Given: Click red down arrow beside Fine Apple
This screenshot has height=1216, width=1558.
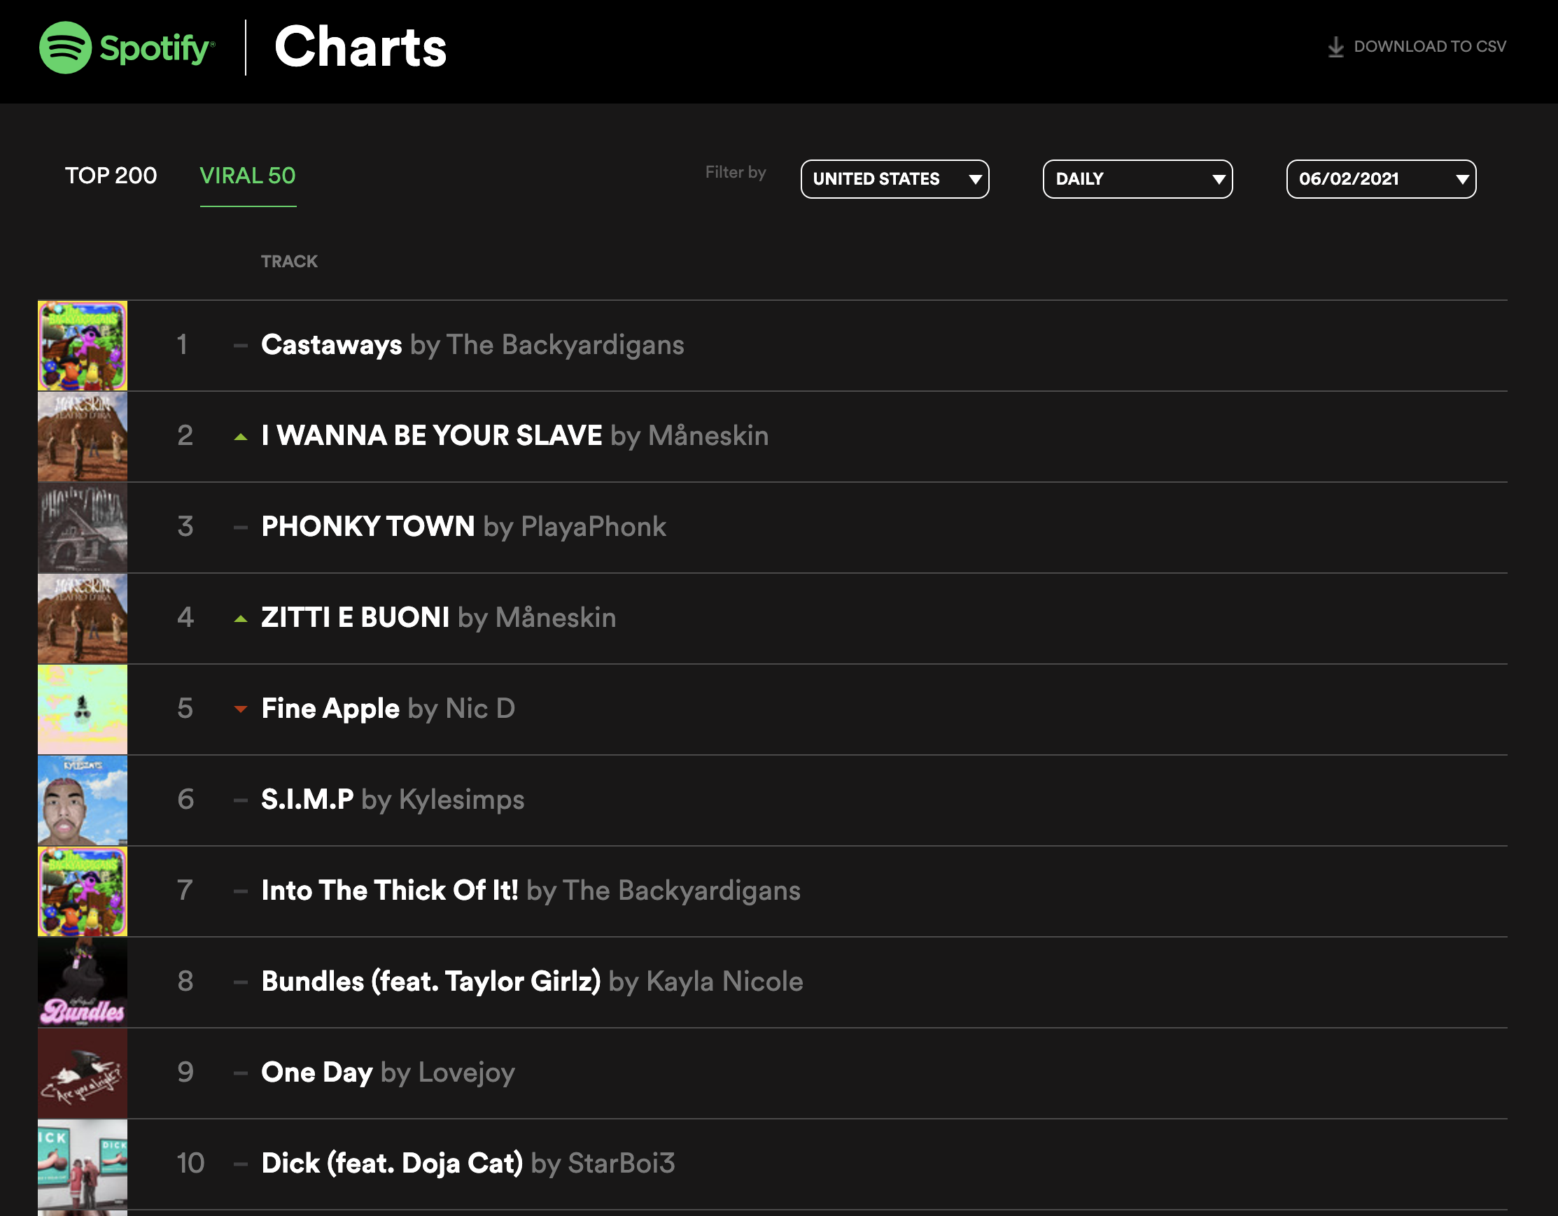Looking at the screenshot, I should point(241,709).
